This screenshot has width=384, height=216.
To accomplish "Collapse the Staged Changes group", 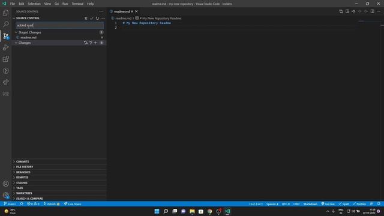I will coord(16,32).
